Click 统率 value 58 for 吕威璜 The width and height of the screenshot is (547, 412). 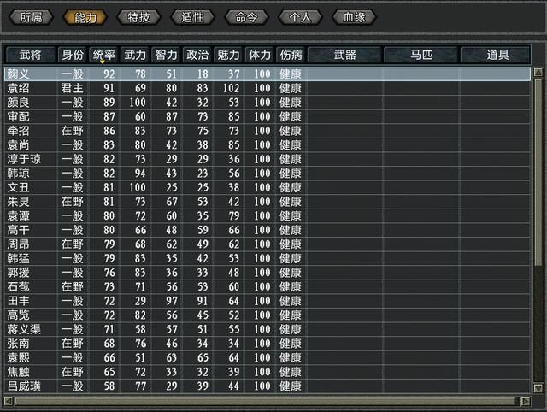(109, 386)
